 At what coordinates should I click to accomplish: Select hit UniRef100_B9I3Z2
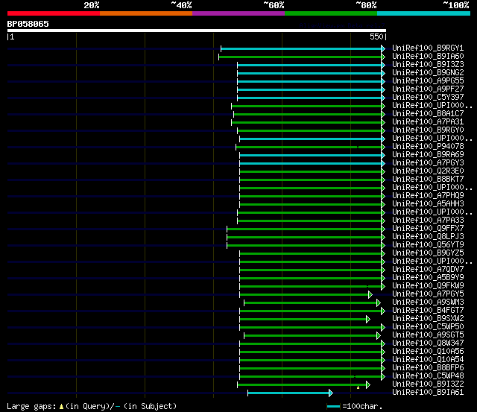tap(428, 384)
